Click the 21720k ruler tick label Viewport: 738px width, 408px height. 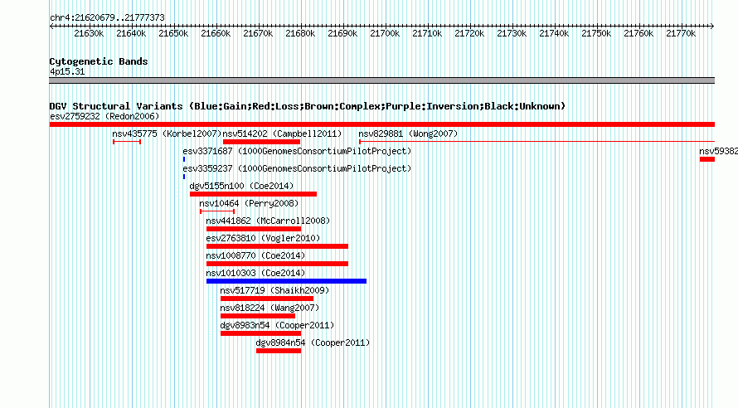[x=469, y=33]
